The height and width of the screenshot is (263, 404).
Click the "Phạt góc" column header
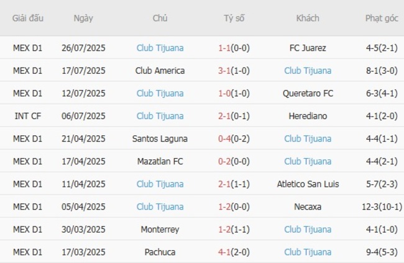382,18
